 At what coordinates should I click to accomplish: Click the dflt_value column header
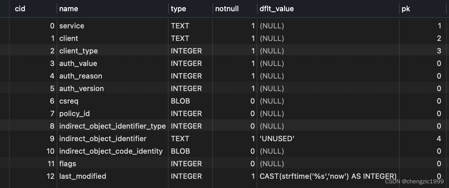click(276, 9)
